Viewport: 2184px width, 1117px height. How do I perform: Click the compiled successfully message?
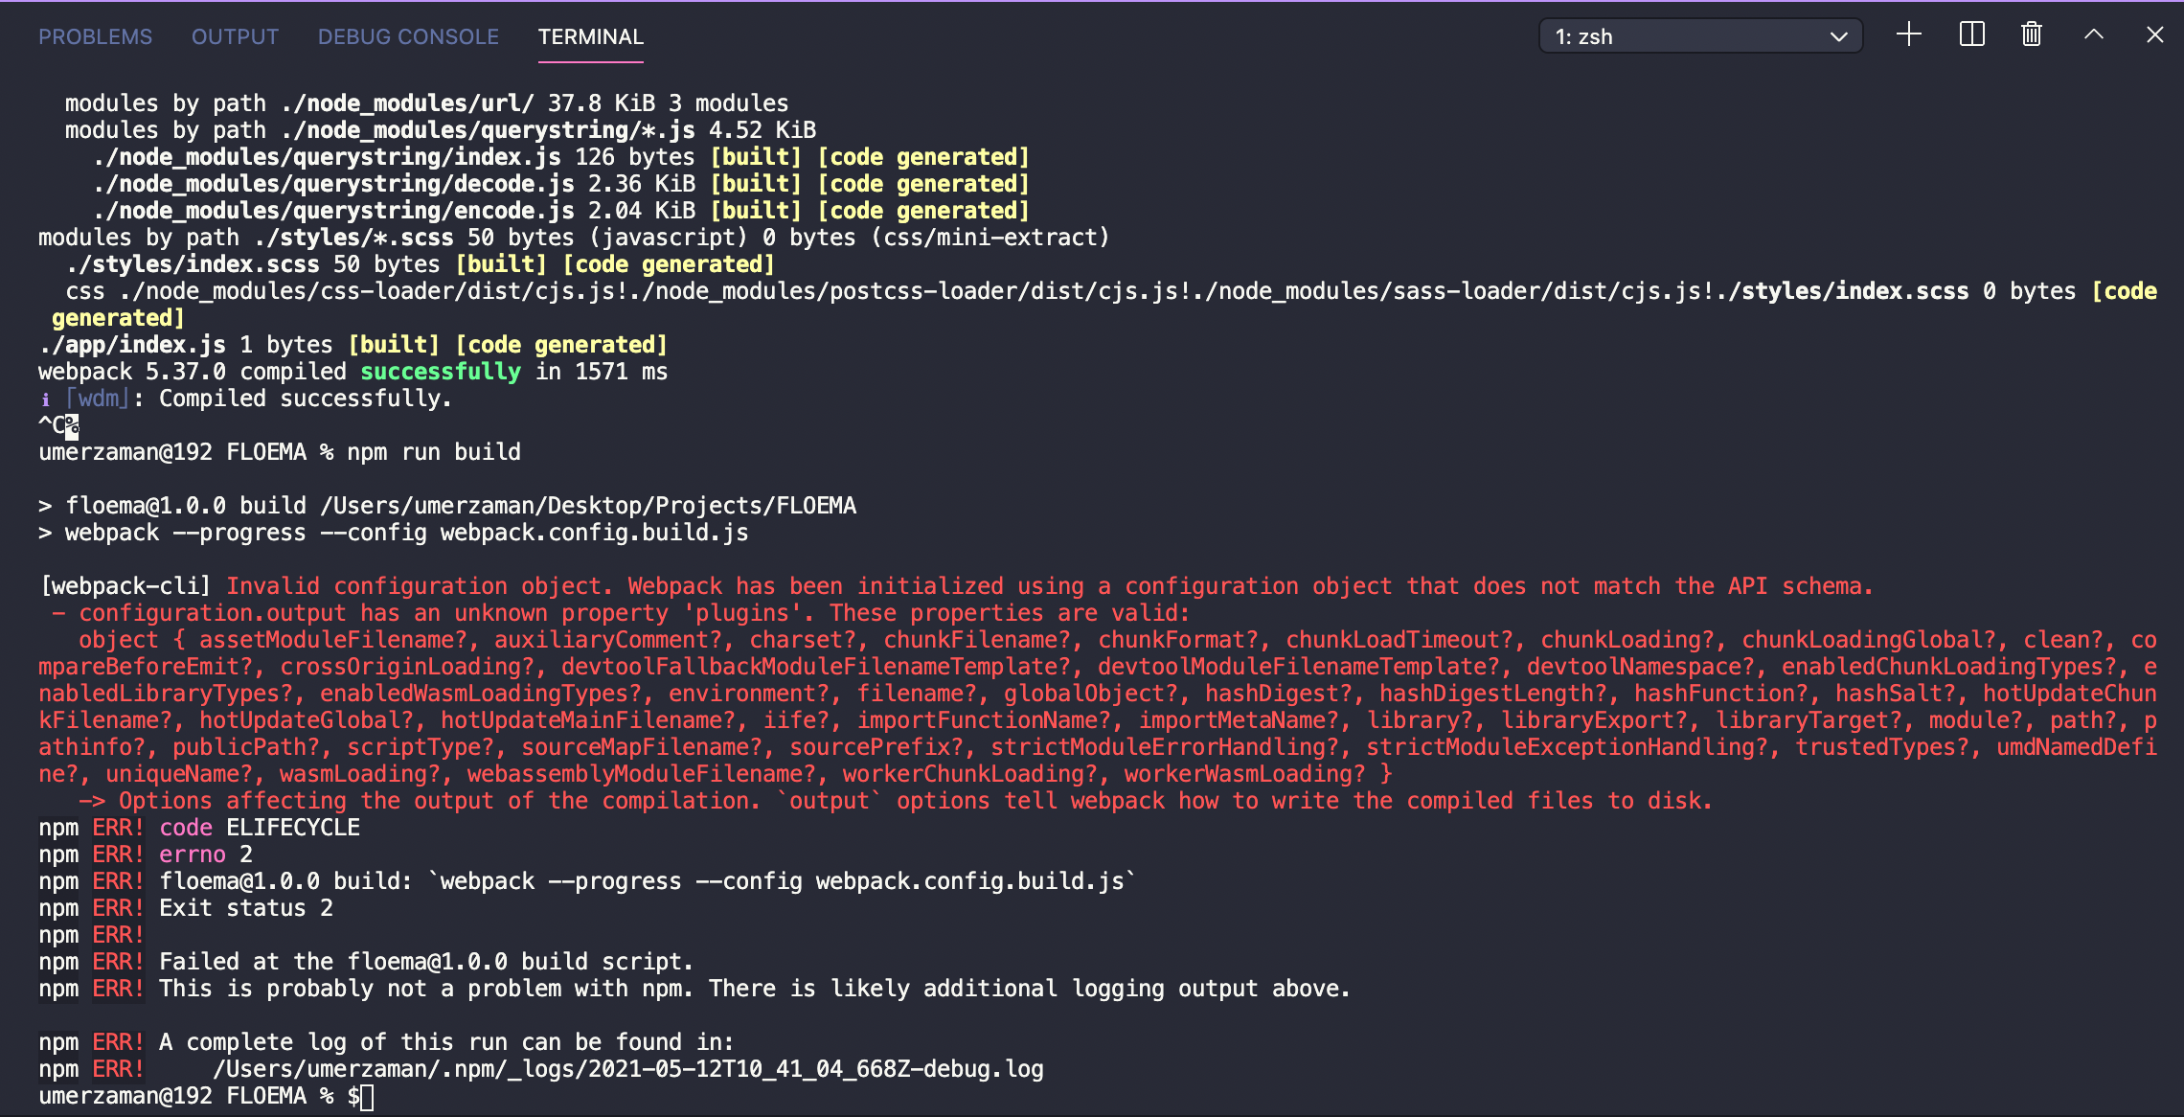353,372
